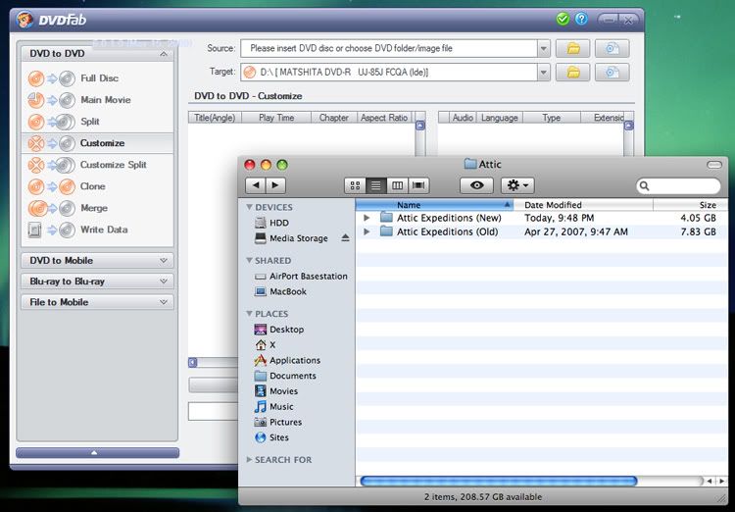Viewport: 735px width, 512px height.
Task: Click the Title(Angle) column header in DVDFab
Action: (x=215, y=118)
